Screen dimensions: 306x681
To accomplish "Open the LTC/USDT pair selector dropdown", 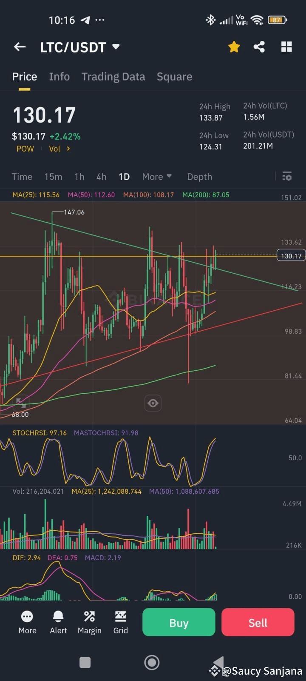I will pos(80,47).
